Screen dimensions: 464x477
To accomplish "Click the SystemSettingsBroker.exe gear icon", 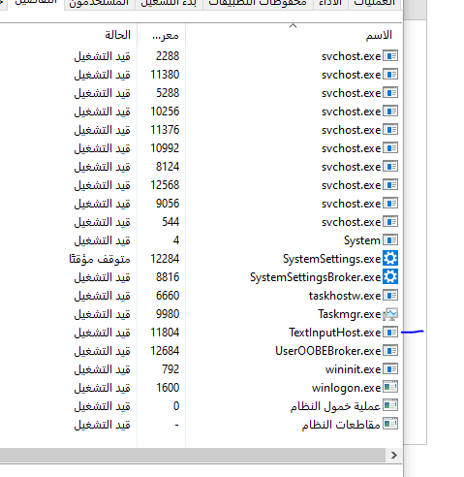I will [390, 277].
